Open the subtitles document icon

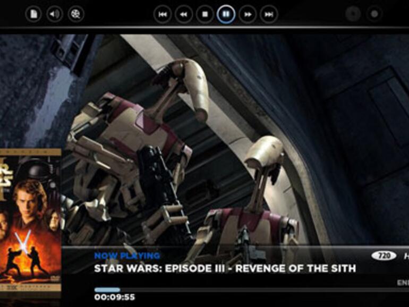[33, 14]
